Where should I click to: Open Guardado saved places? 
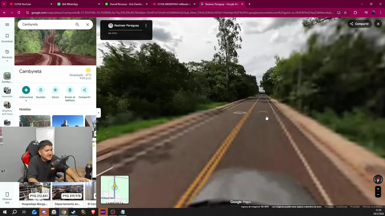click(x=7, y=38)
